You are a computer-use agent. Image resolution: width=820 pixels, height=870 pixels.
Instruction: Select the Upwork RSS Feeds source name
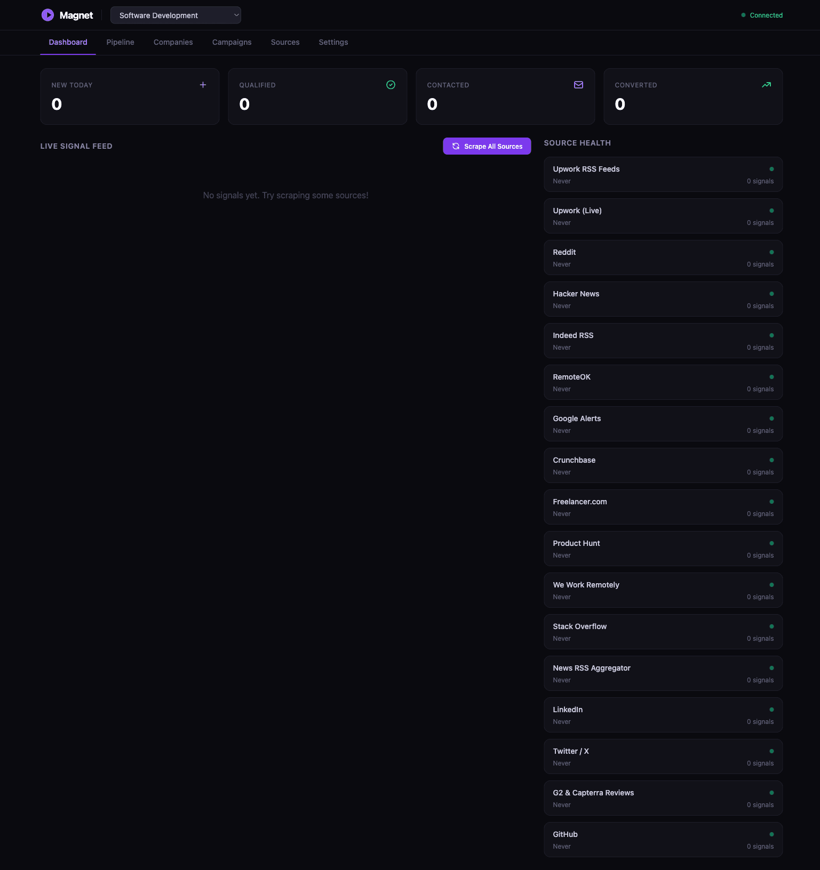point(586,169)
